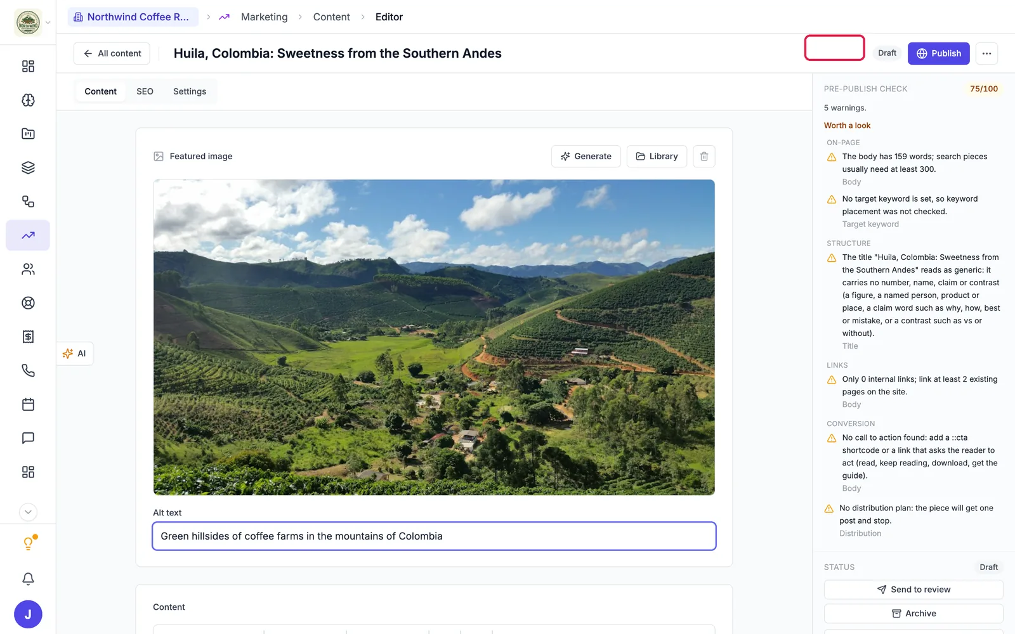
Task: Archive this content piece
Action: (x=913, y=614)
